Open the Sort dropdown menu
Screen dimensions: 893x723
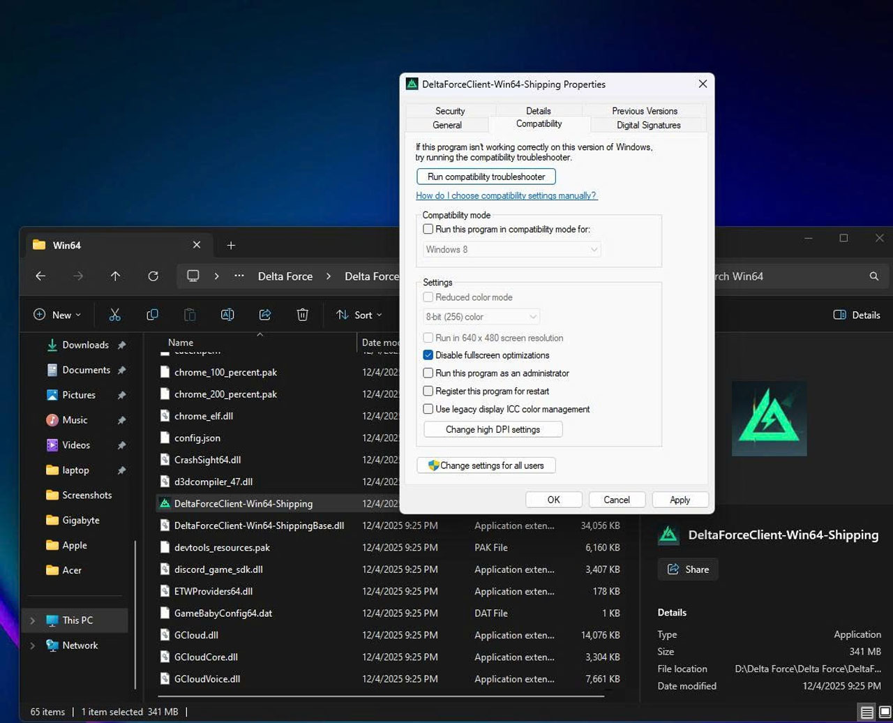click(359, 315)
